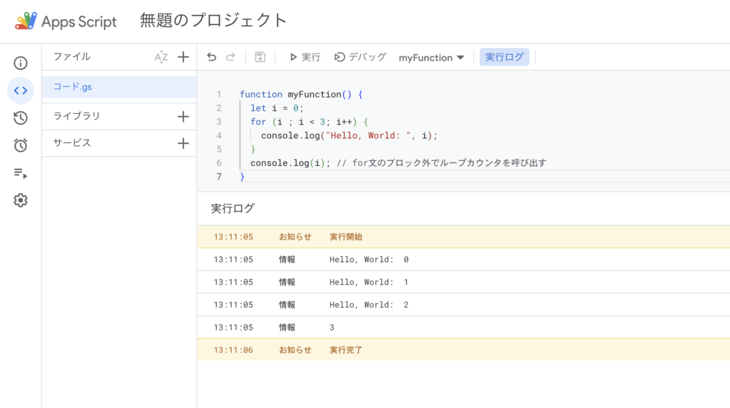
Task: Open the myFunction function selector dropdown
Action: coord(431,58)
